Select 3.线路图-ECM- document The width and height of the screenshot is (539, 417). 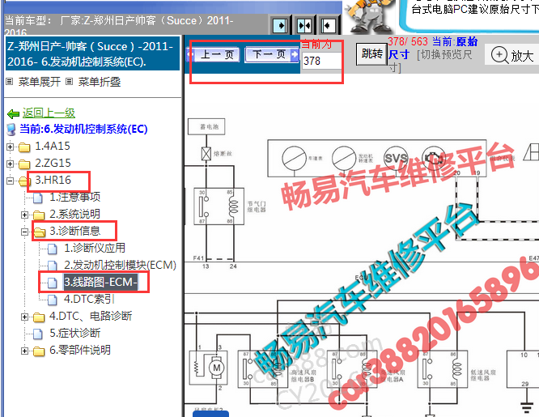100,282
